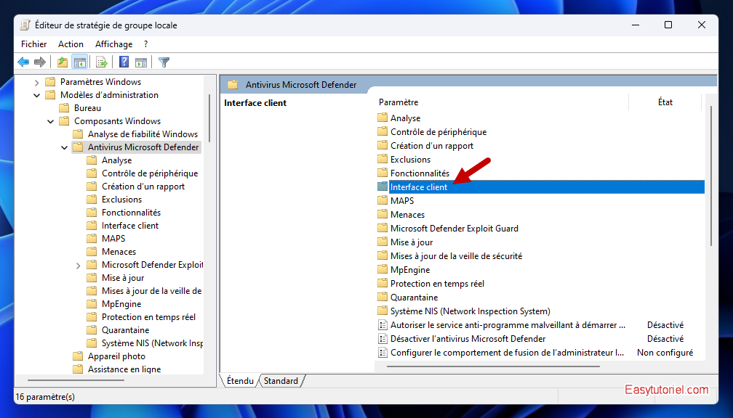The image size is (733, 418).
Task: Click policy icon for Désactiver l'antivirus Microsoft Defender
Action: 382,339
